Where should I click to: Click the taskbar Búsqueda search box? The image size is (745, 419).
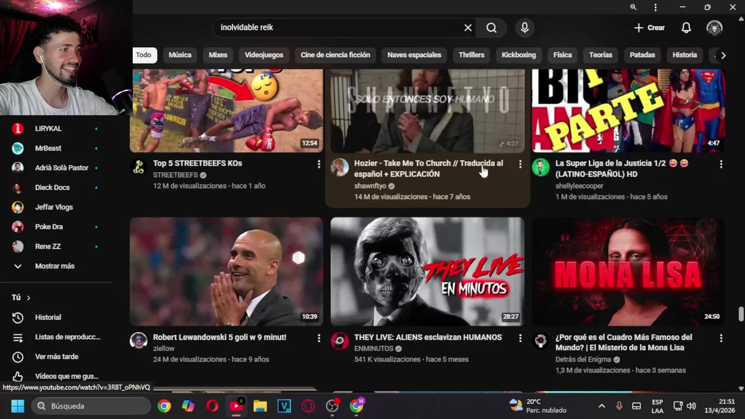click(x=91, y=406)
